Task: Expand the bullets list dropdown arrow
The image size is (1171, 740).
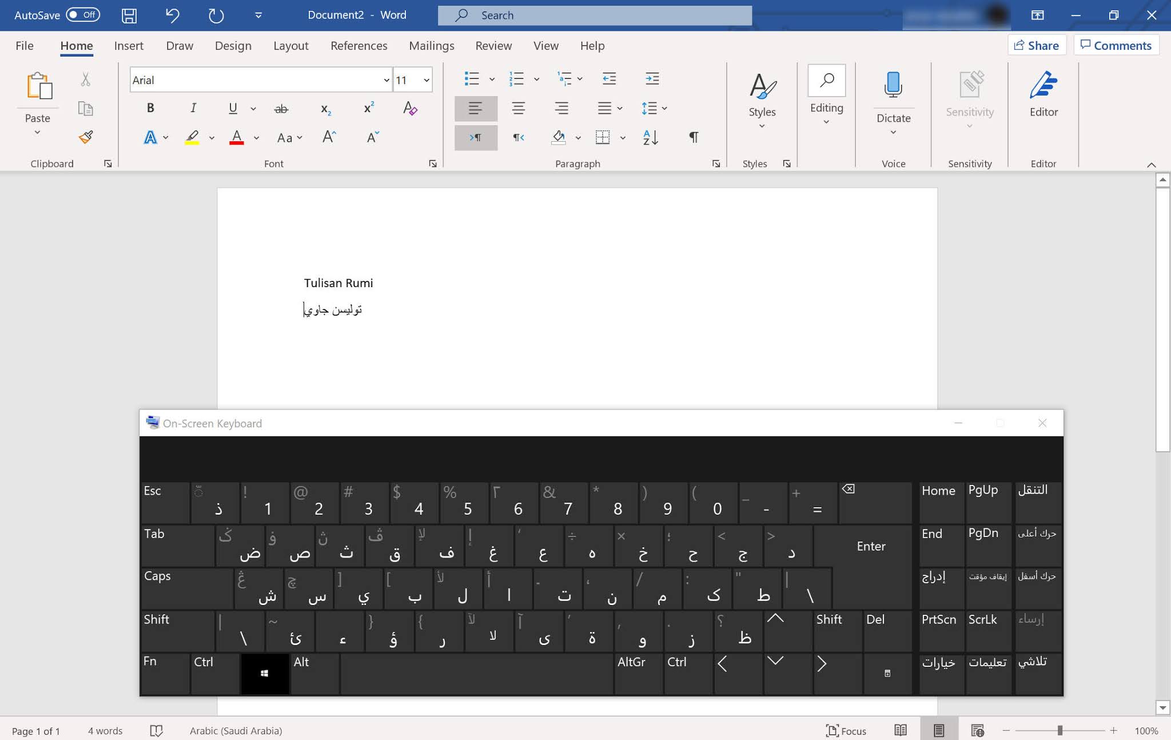Action: pos(492,79)
